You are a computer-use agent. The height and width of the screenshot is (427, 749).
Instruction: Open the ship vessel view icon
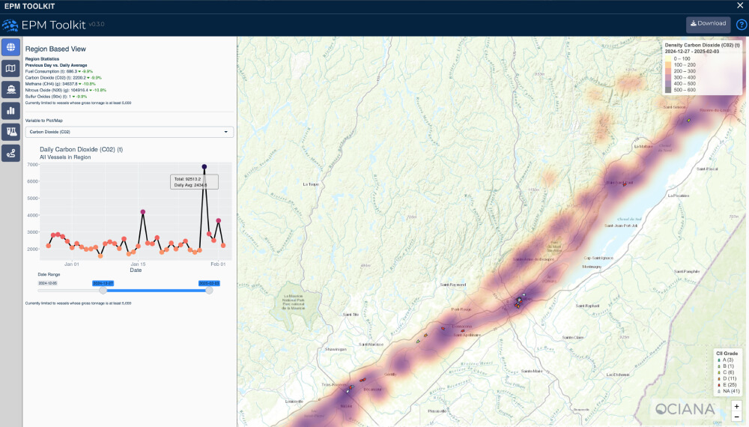(10, 90)
